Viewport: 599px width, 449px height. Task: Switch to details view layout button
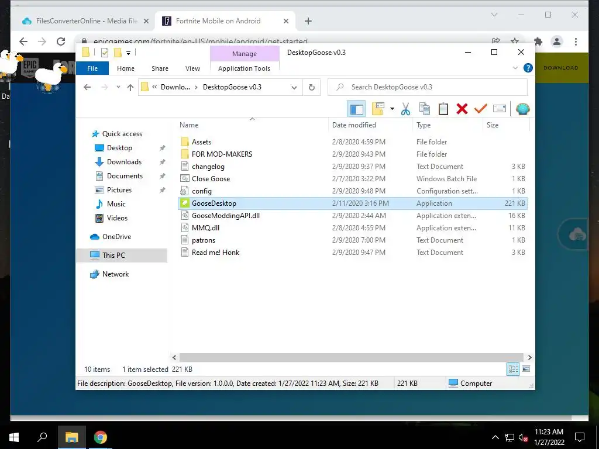click(x=513, y=369)
